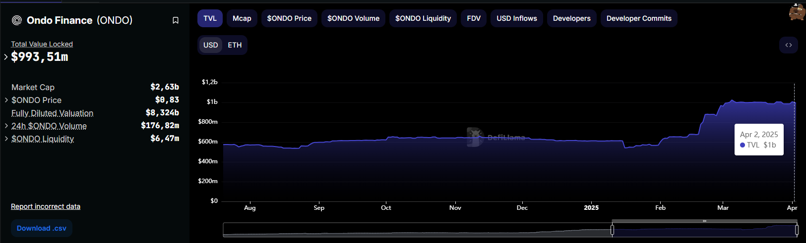Toggle the Mcap chart metric
Viewport: 806px width, 243px height.
[242, 18]
